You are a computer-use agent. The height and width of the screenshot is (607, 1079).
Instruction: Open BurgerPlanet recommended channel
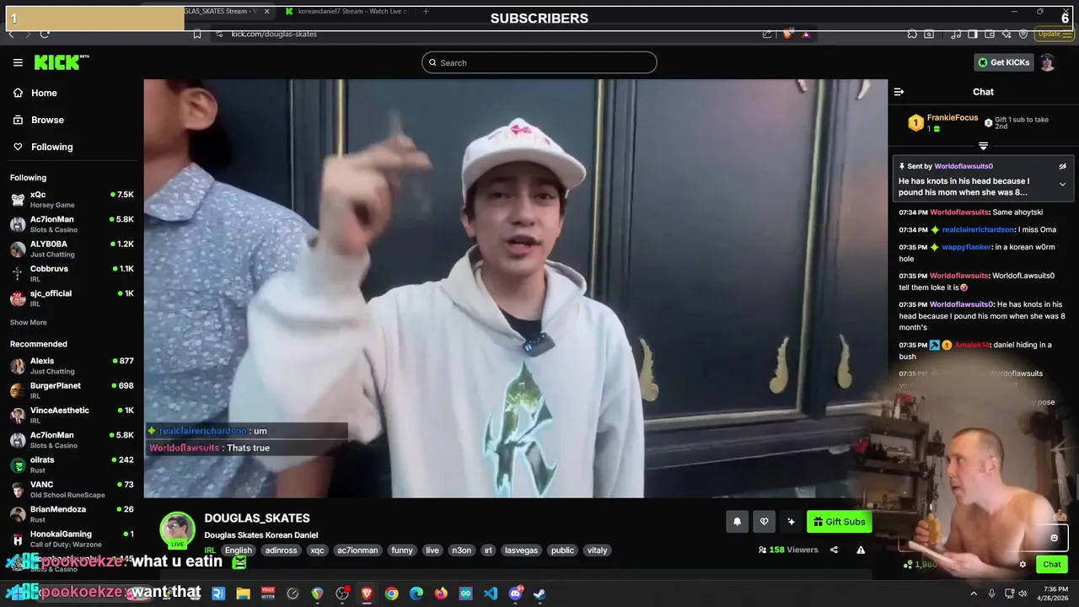(x=72, y=389)
